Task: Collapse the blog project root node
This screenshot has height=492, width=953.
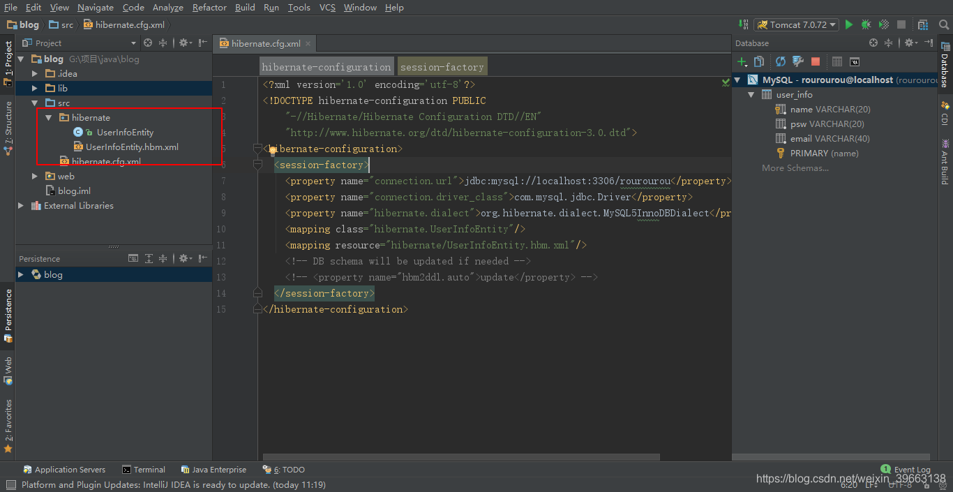Action: coord(20,59)
